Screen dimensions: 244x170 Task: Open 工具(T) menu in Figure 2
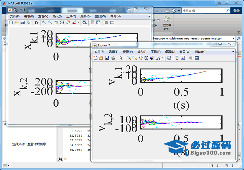click(x=156, y=52)
